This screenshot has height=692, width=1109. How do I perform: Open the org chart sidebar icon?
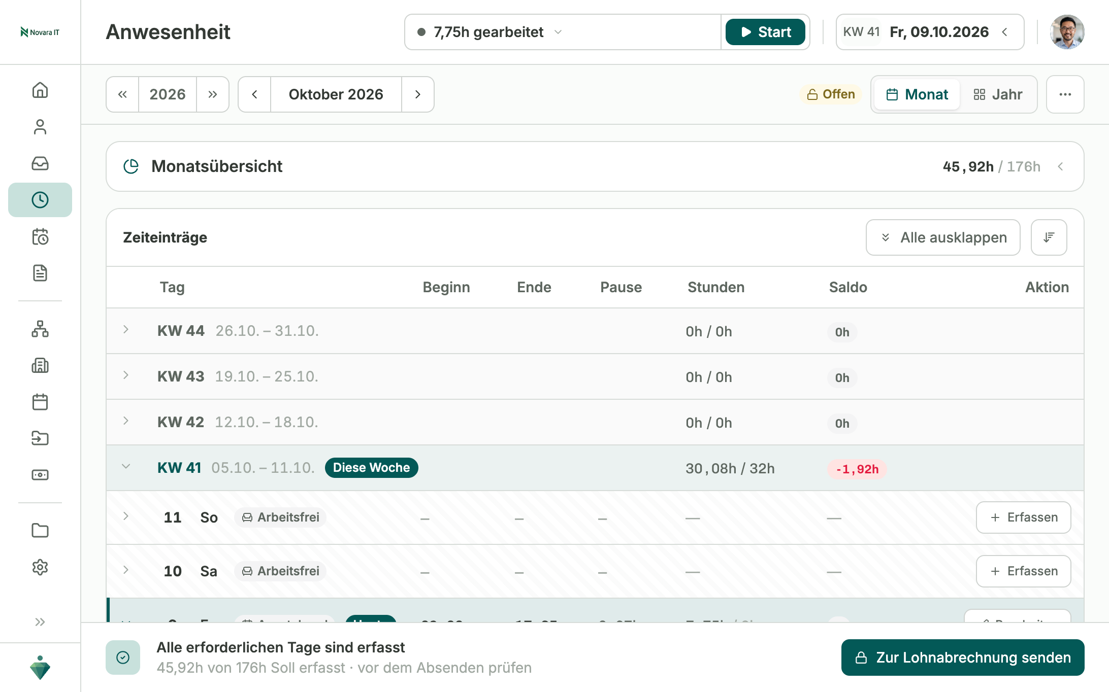(x=40, y=329)
